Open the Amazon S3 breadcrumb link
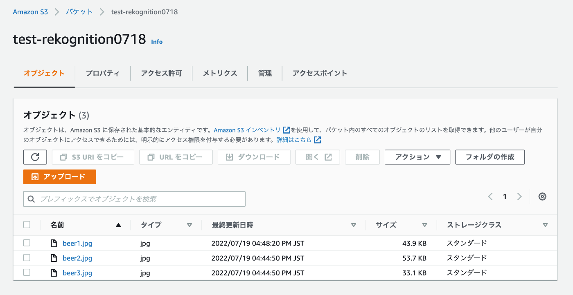This screenshot has width=573, height=295. [30, 12]
